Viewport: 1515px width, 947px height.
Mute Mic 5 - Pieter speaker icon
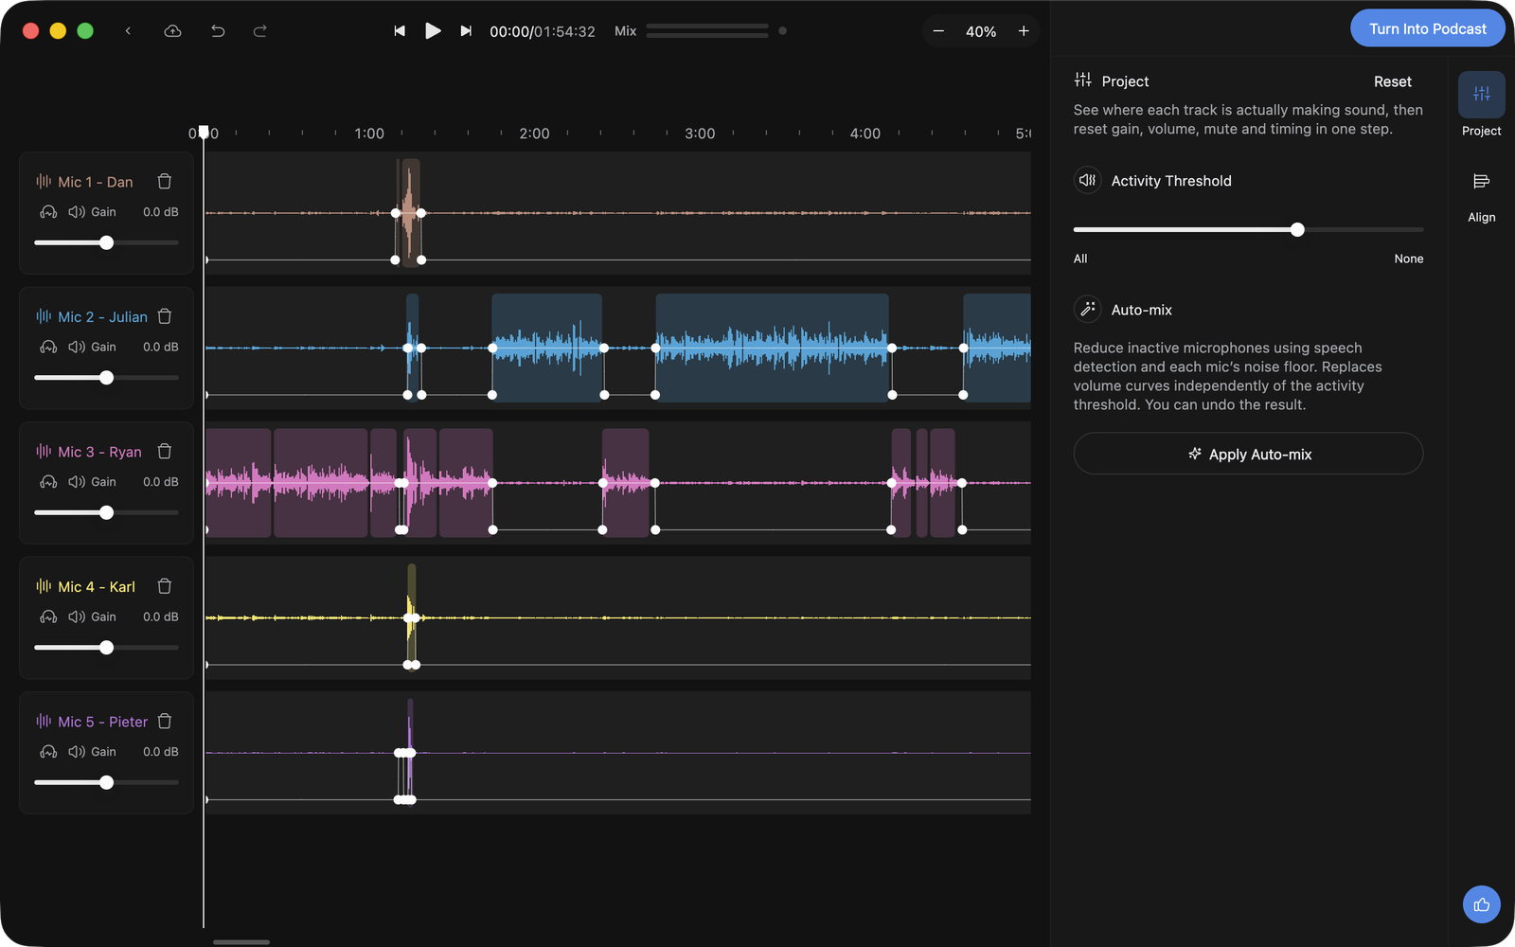coord(77,752)
